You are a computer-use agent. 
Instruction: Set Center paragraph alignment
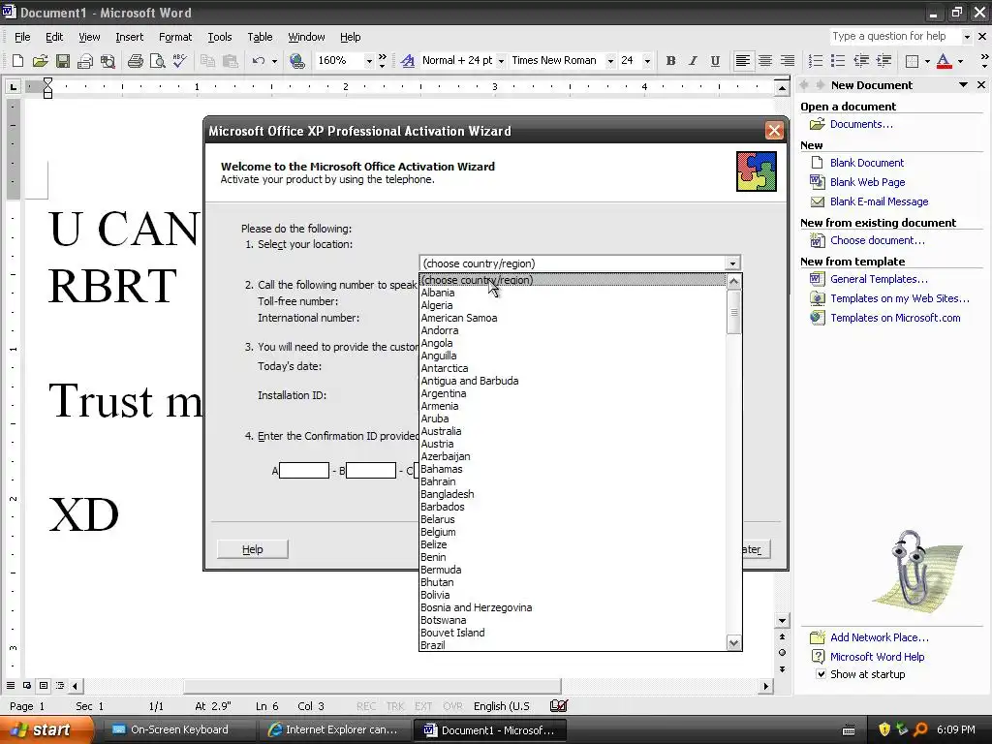pos(765,61)
